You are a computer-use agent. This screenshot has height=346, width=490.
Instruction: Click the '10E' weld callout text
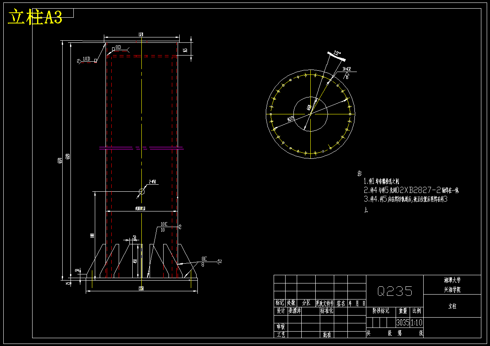click(164, 224)
